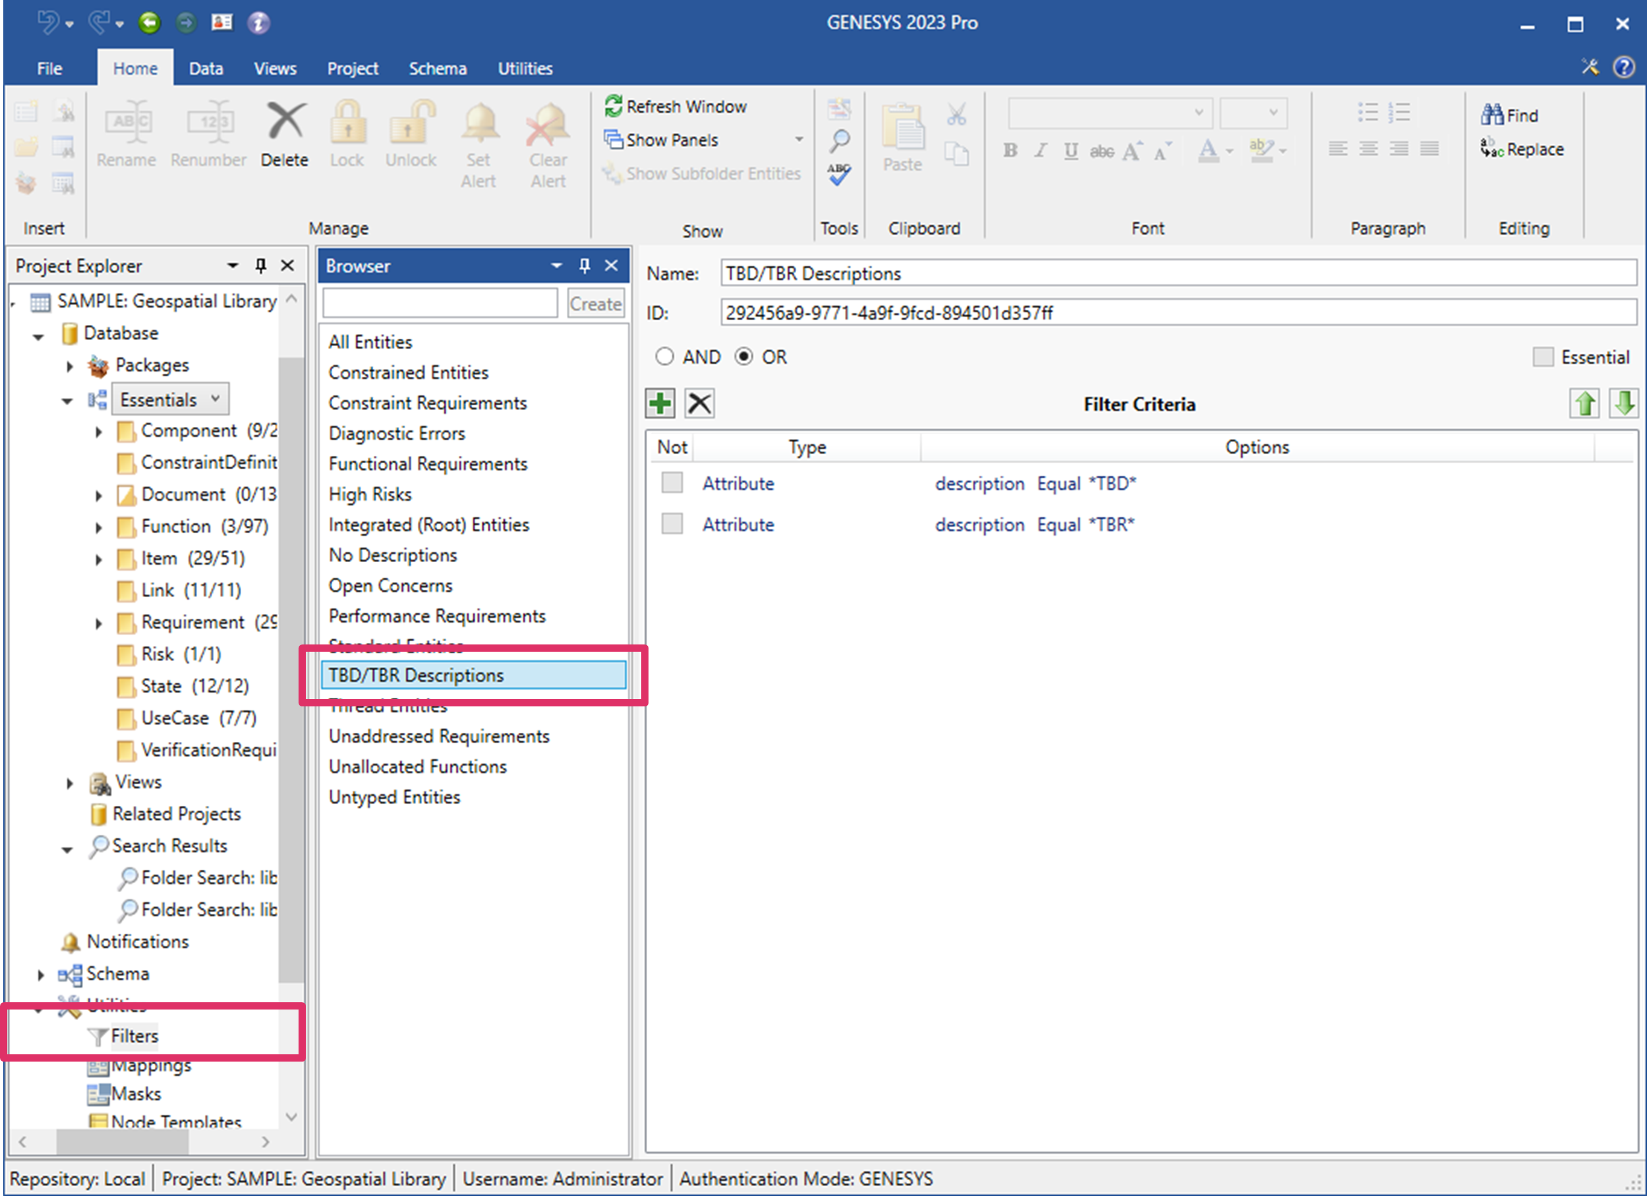Image resolution: width=1647 pixels, height=1196 pixels.
Task: Click Refresh Window
Action: [676, 106]
